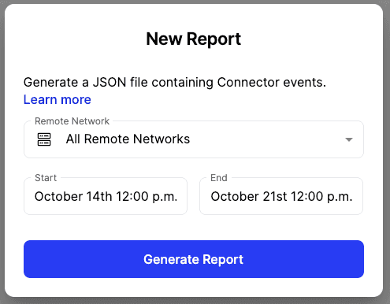Screen dimensions: 390x304
Task: Click the JSON file description text
Action: point(175,83)
